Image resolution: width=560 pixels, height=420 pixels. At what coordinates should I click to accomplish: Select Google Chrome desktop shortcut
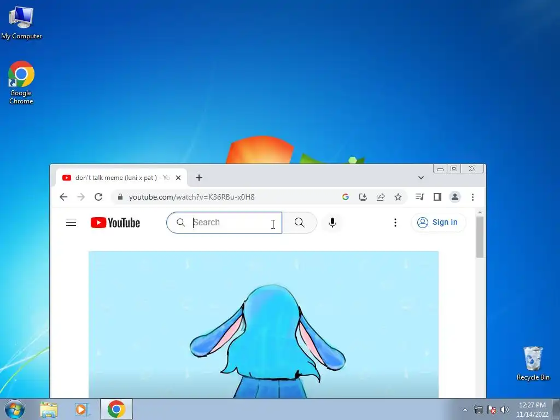click(21, 83)
